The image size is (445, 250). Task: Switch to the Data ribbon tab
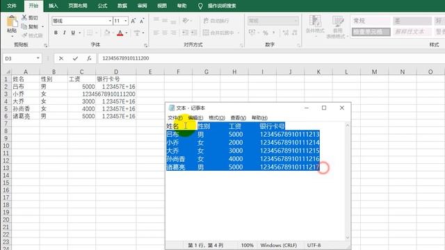pos(122,6)
